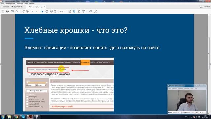Click the right pane expander arrow
This screenshot has width=211, height=119.
tap(210, 64)
